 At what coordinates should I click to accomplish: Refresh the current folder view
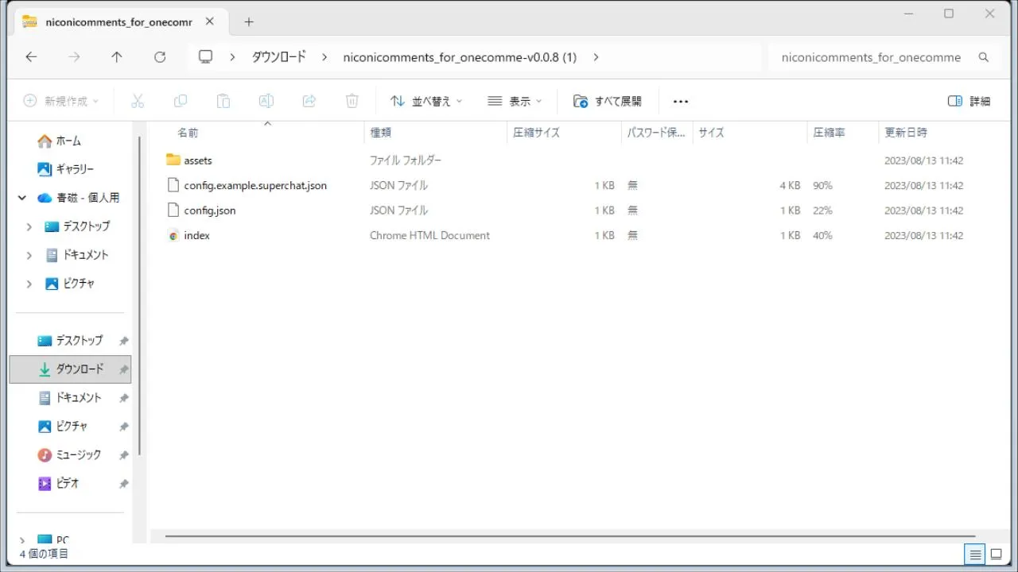[160, 57]
